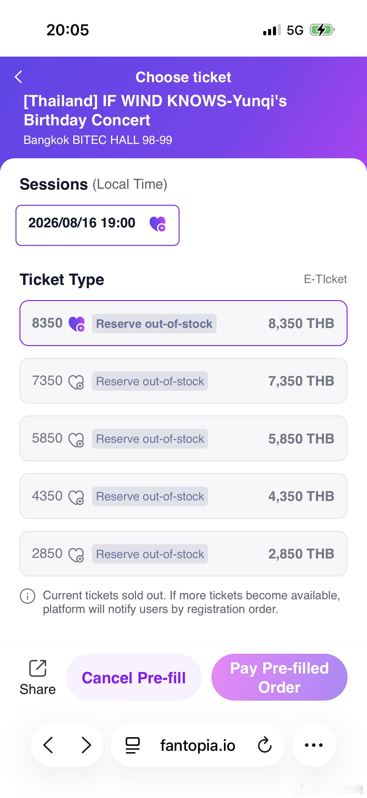Open the browser three-dots more menu

pyautogui.click(x=314, y=745)
